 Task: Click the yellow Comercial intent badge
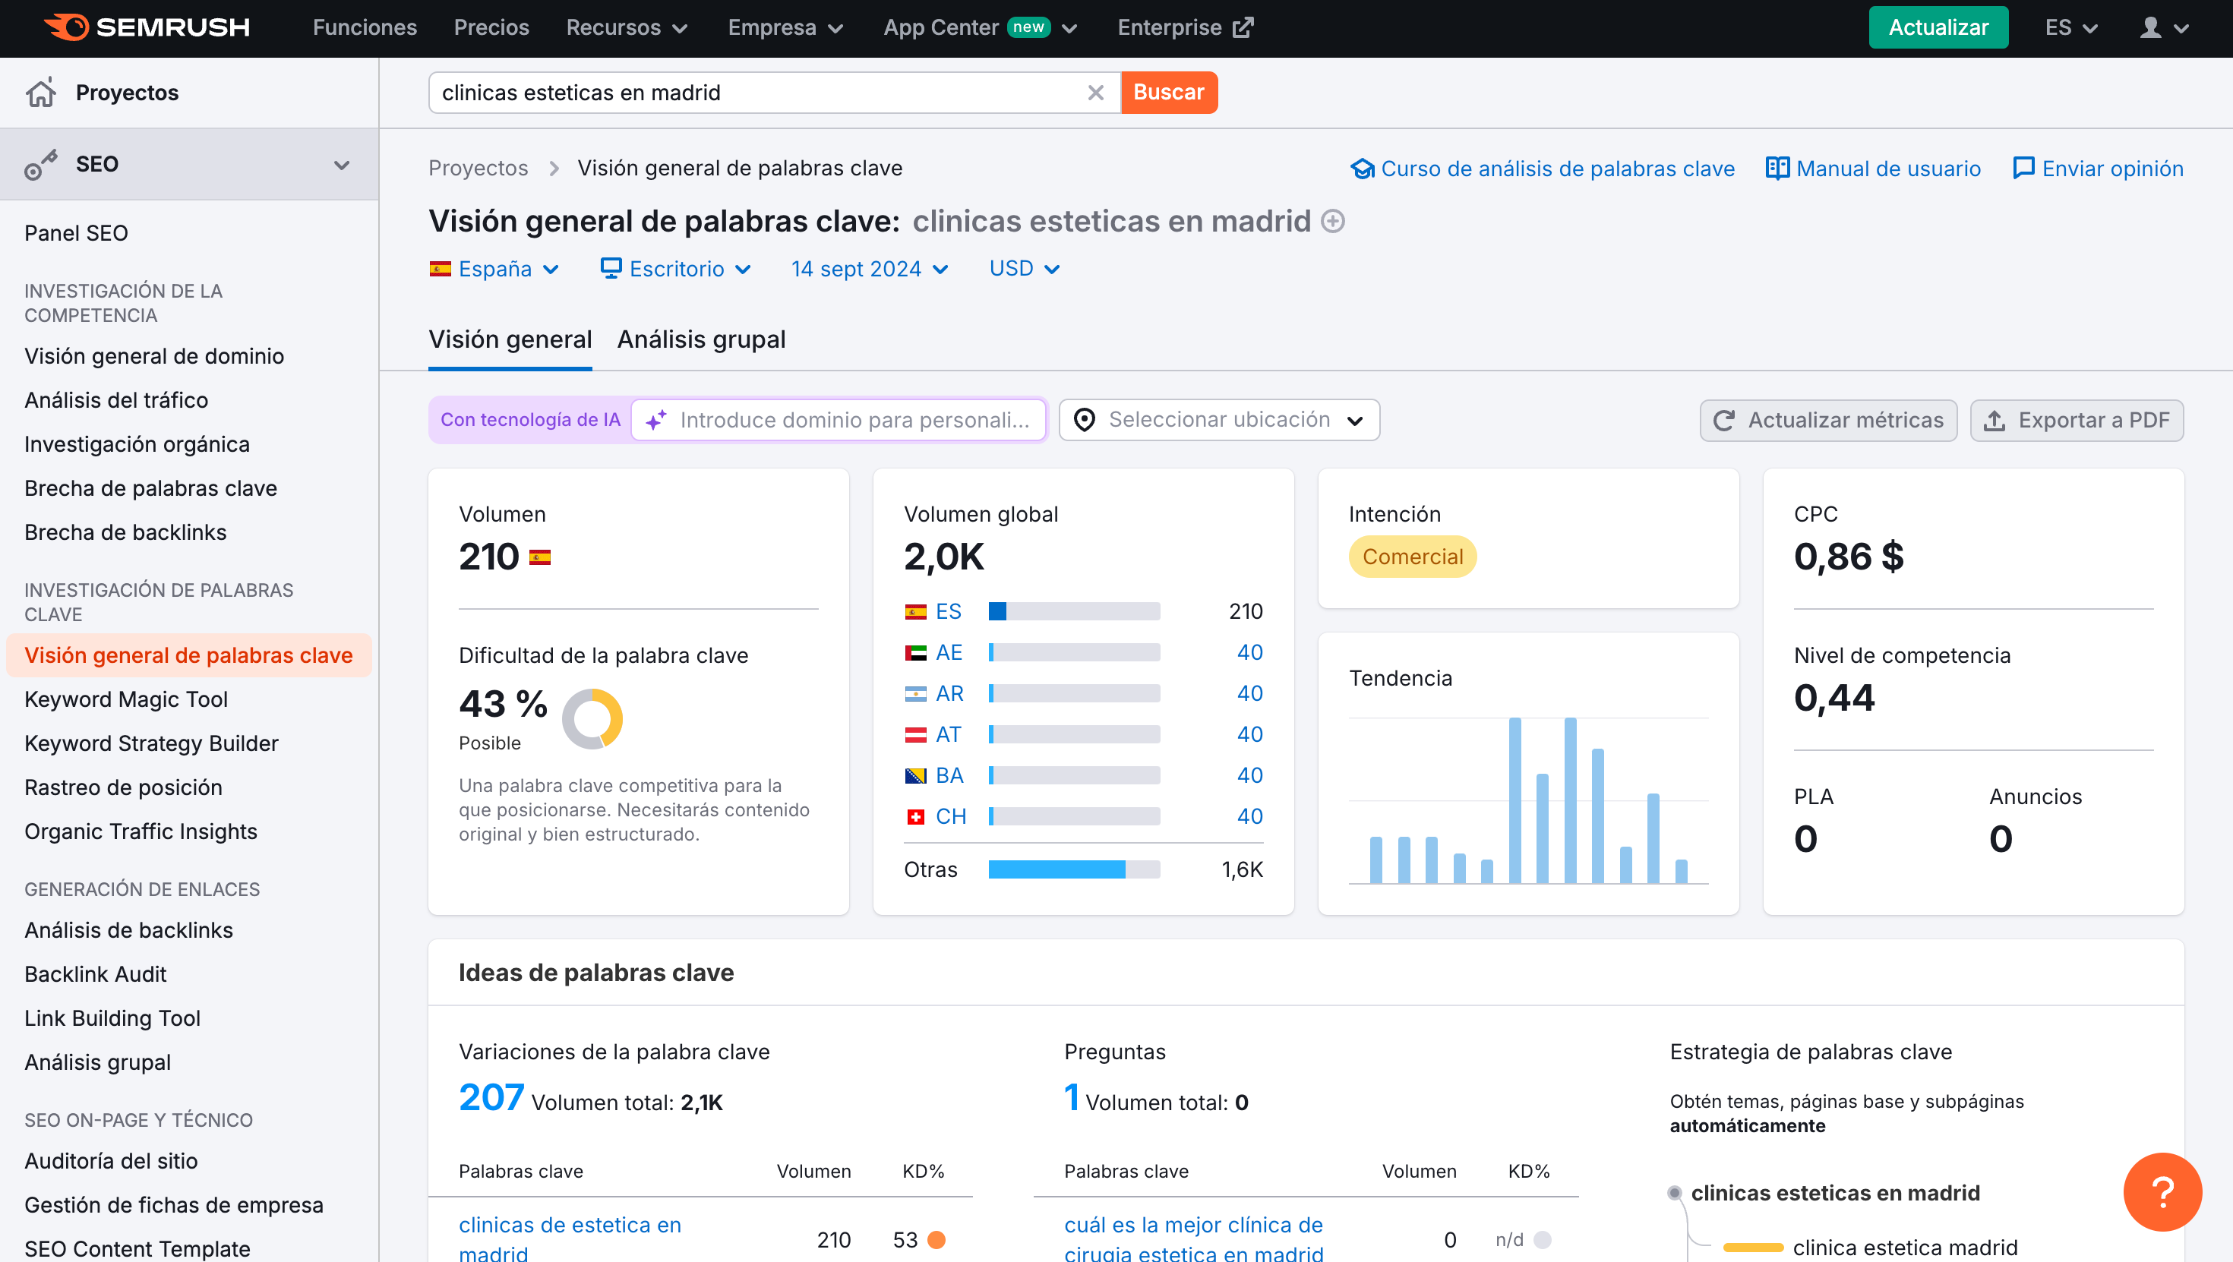pos(1412,557)
